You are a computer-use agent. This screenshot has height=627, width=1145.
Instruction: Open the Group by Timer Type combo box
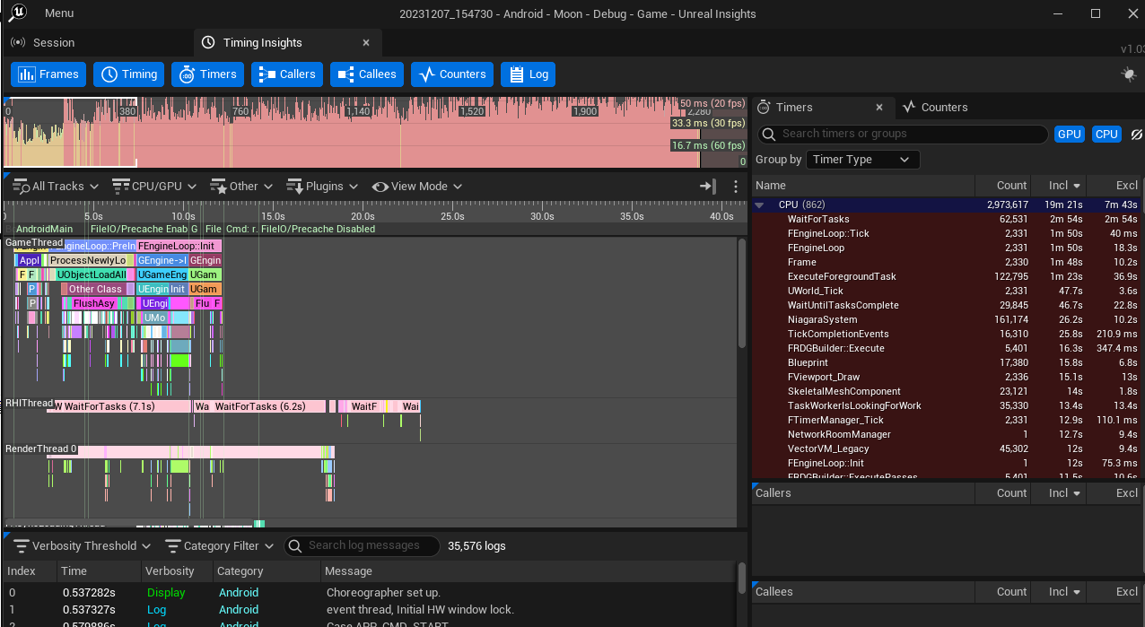click(x=862, y=160)
